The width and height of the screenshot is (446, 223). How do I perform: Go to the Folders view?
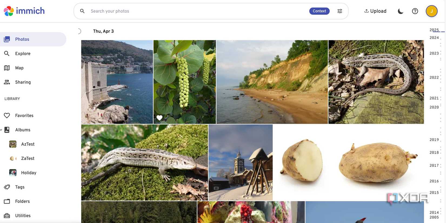(x=22, y=201)
